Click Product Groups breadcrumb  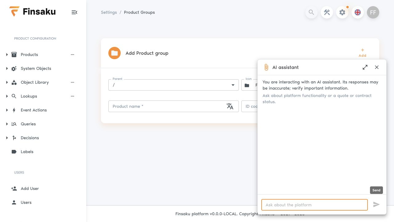click(139, 12)
